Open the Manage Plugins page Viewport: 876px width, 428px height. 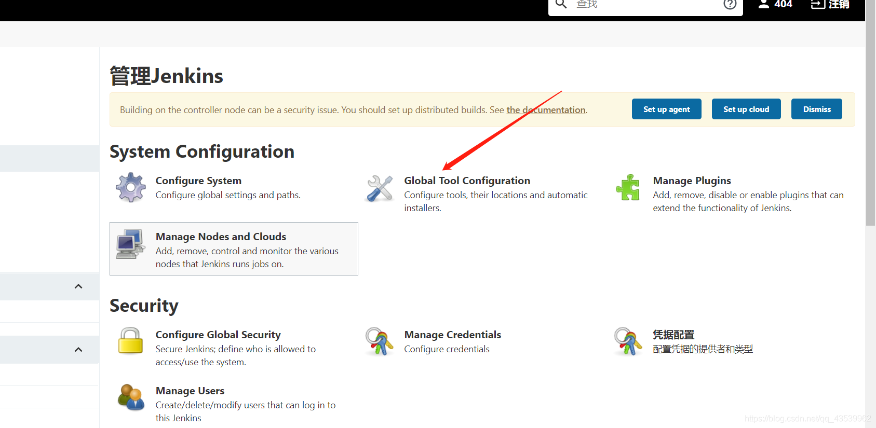coord(692,181)
